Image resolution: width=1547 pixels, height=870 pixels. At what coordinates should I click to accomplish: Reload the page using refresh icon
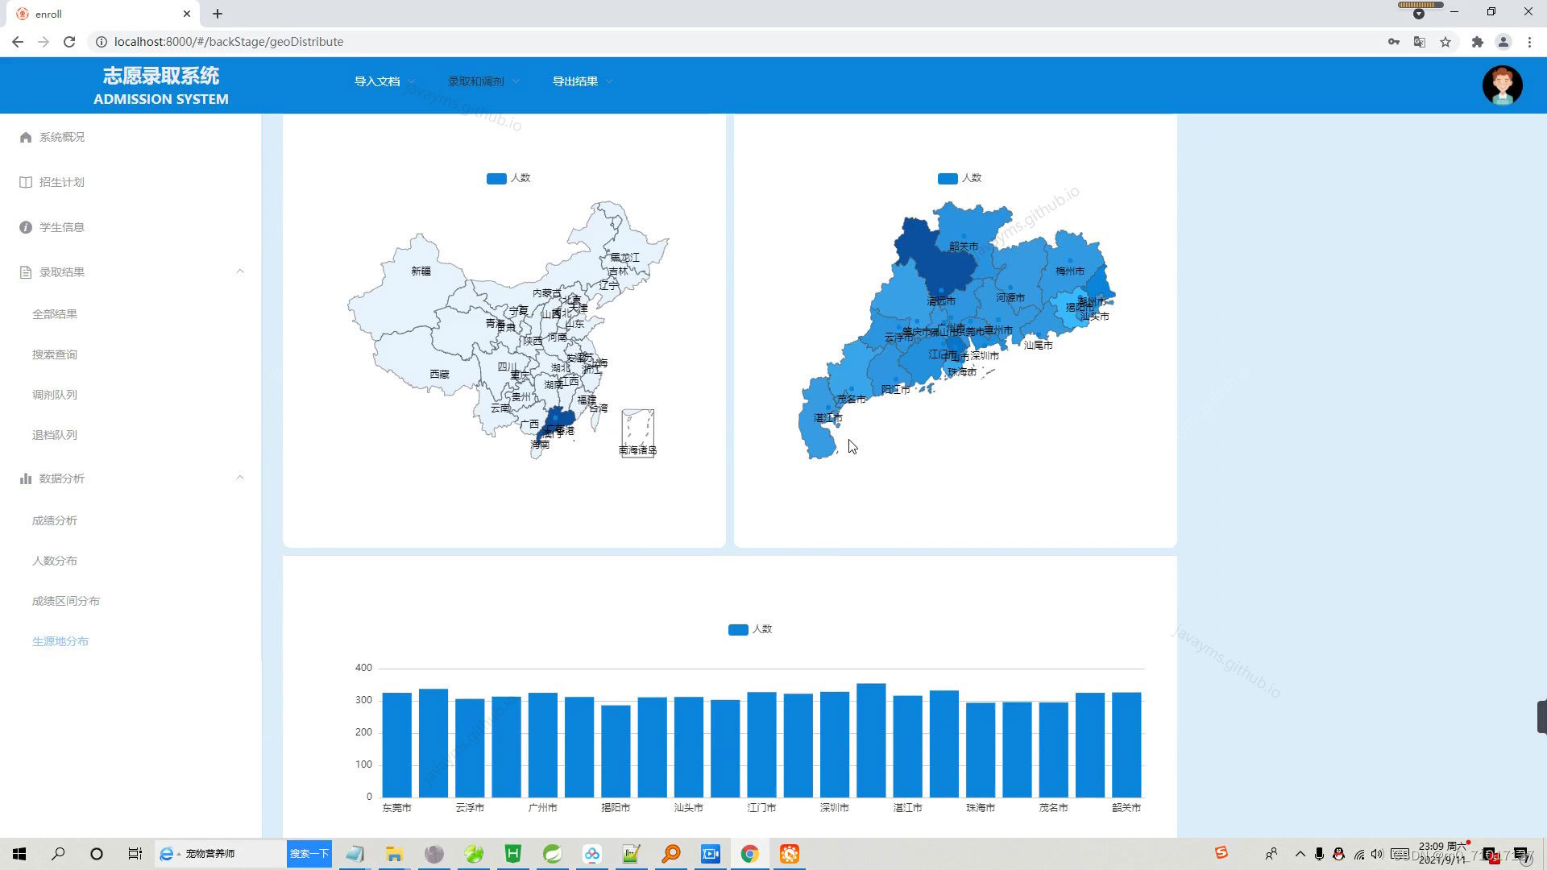[x=69, y=42]
